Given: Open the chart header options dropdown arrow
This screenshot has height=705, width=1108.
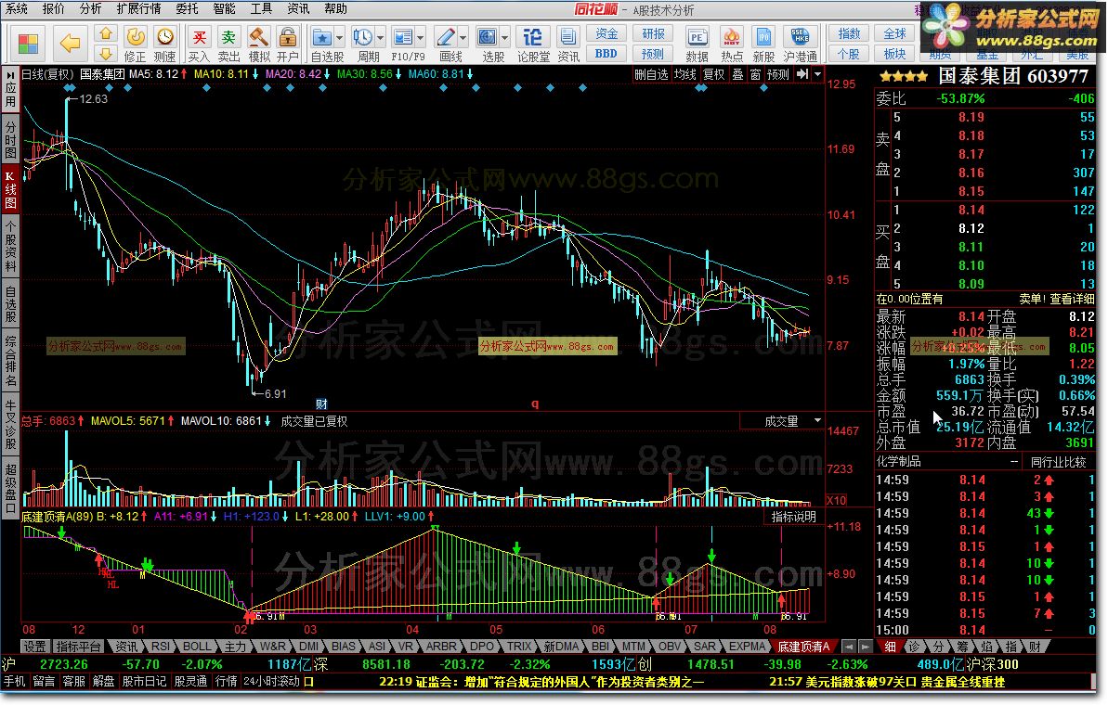Looking at the screenshot, I should point(817,74).
